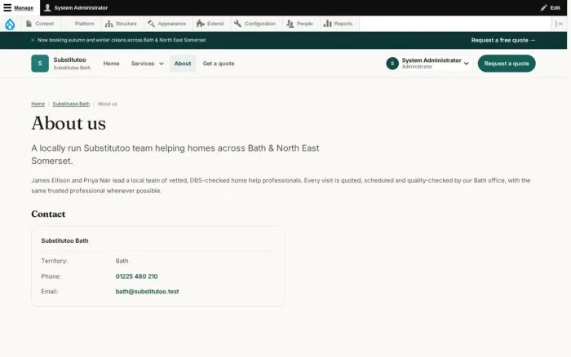Click the Extend puzzle piece icon

click(201, 24)
